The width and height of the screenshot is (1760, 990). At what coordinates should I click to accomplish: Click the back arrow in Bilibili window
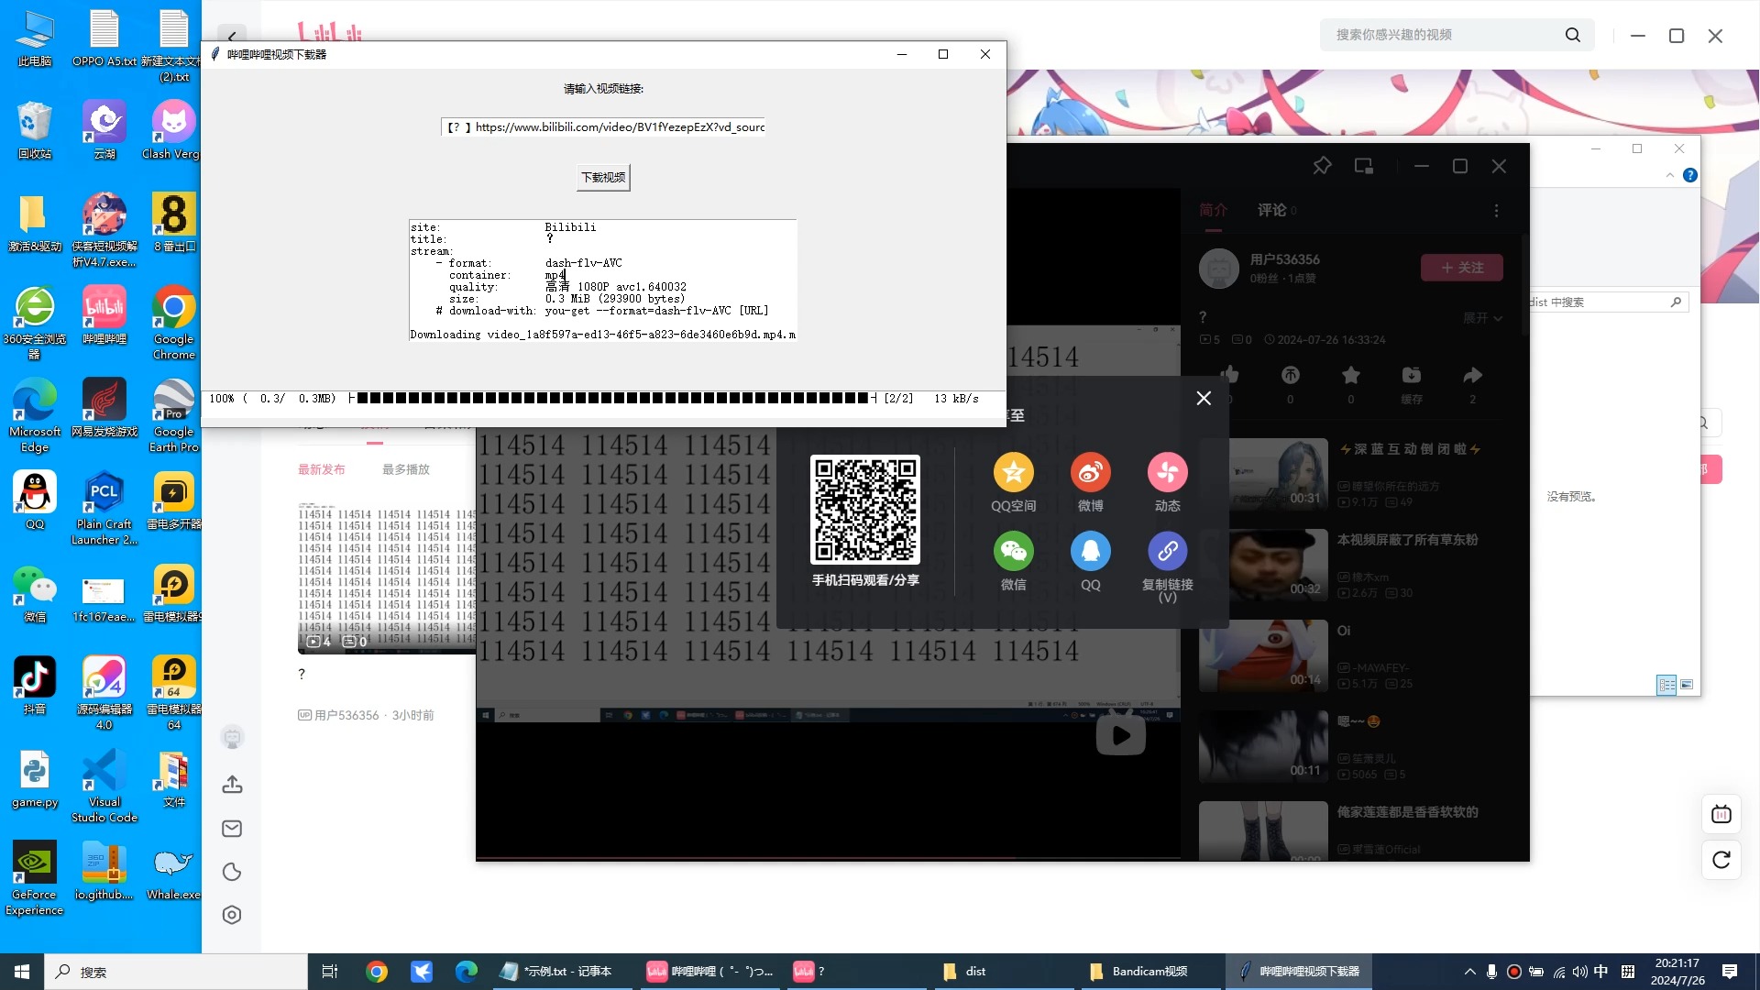click(x=232, y=37)
